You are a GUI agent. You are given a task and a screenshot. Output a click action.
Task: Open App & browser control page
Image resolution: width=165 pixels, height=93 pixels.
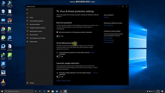(x=36, y=31)
